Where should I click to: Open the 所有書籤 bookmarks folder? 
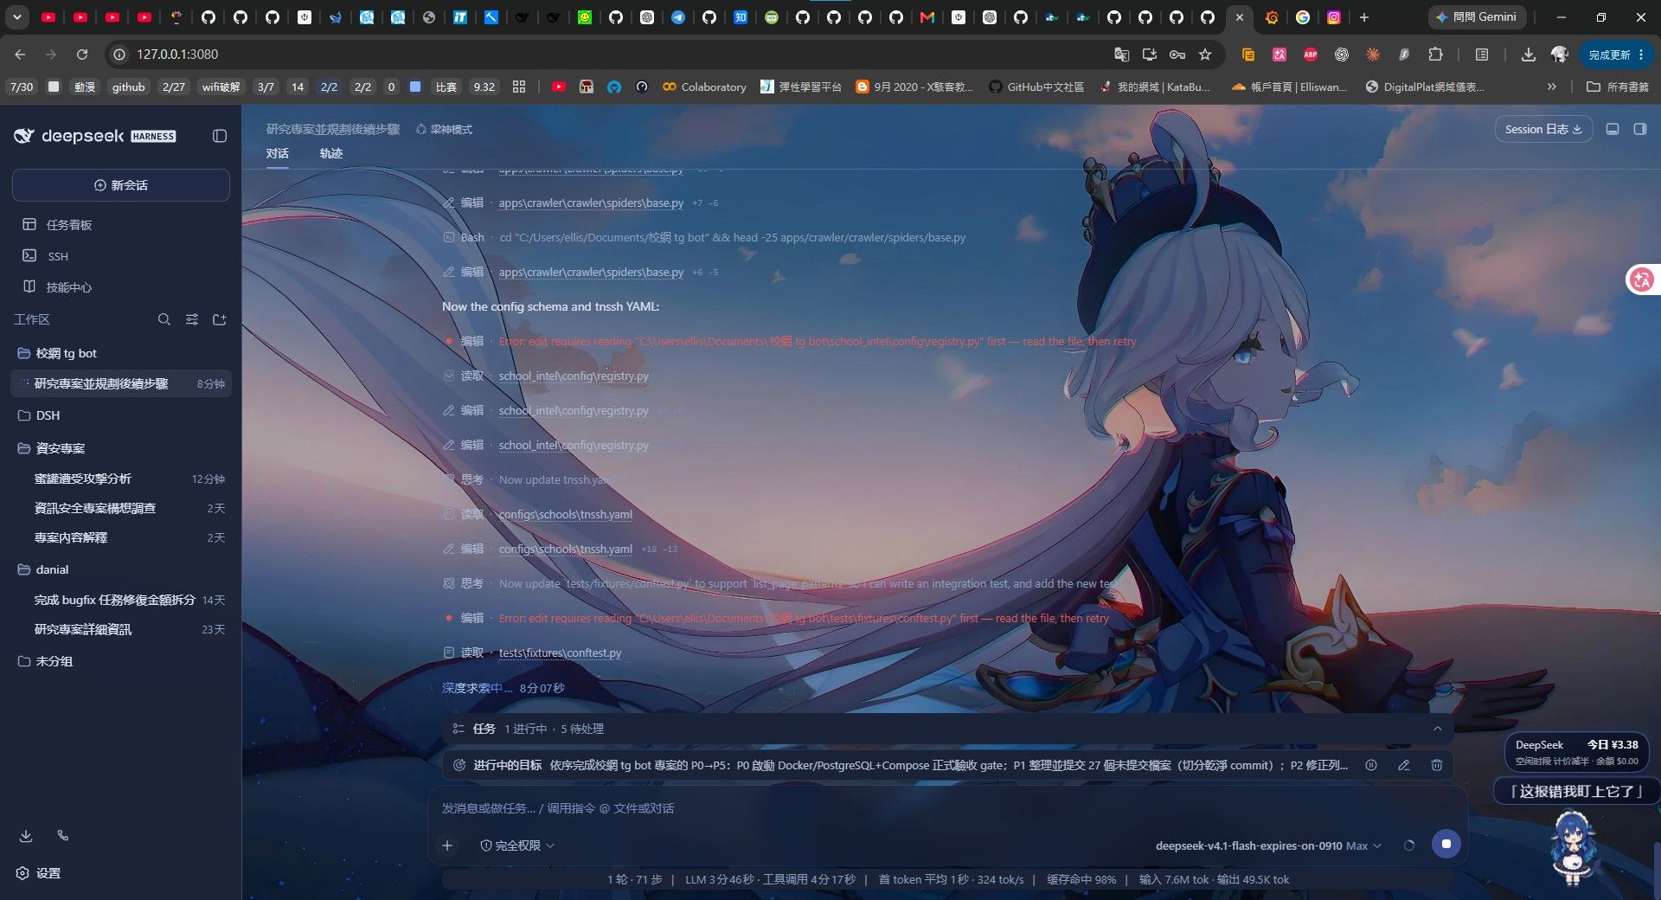[1618, 87]
